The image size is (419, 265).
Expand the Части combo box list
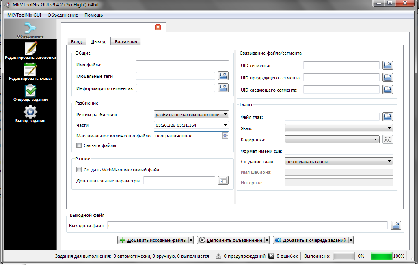click(x=225, y=125)
